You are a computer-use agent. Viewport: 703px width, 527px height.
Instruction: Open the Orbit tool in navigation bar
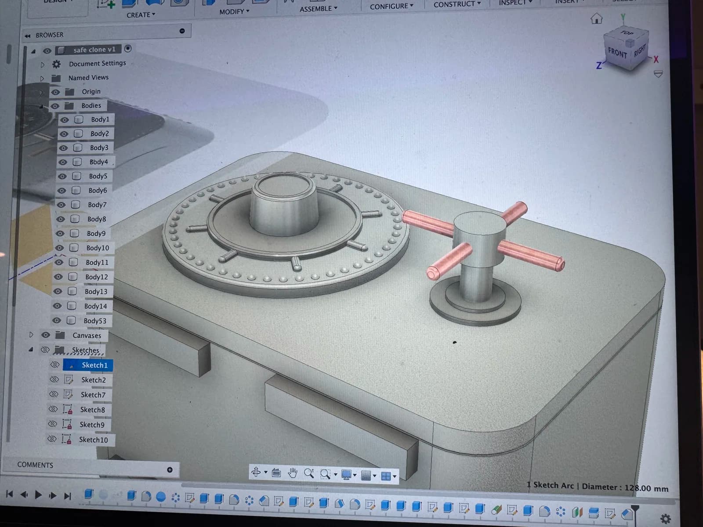(256, 472)
